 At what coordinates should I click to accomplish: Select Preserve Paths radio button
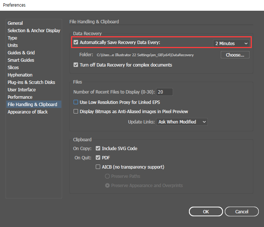108,176
